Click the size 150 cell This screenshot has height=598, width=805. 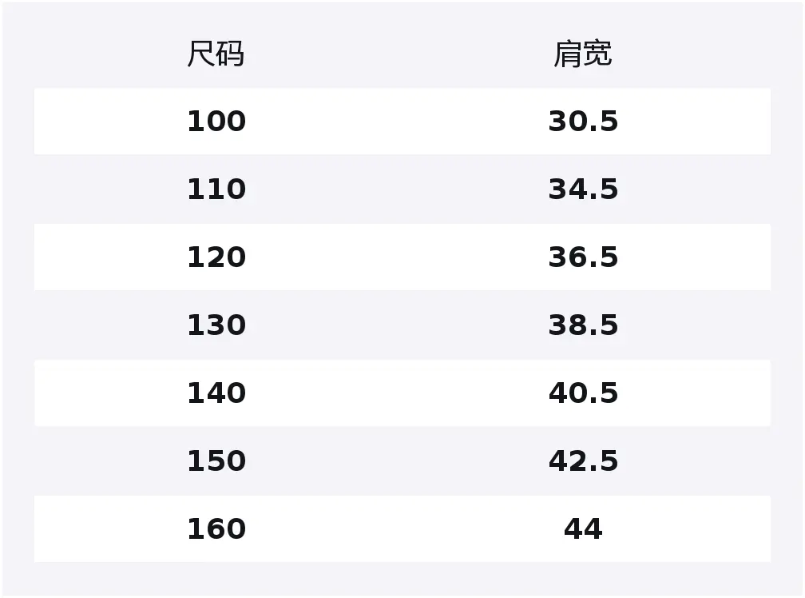tap(216, 461)
